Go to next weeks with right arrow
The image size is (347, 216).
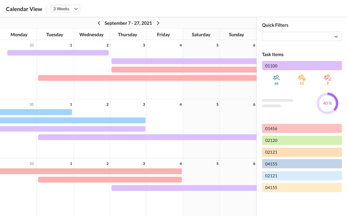coord(158,23)
